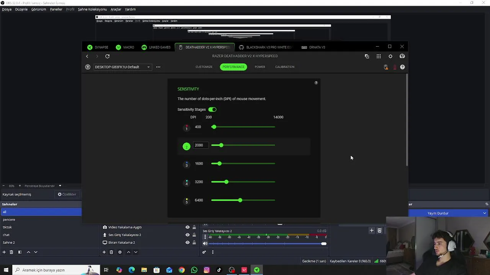This screenshot has width=490, height=275.
Task: Open the OBS Araçlar menu
Action: pyautogui.click(x=116, y=9)
